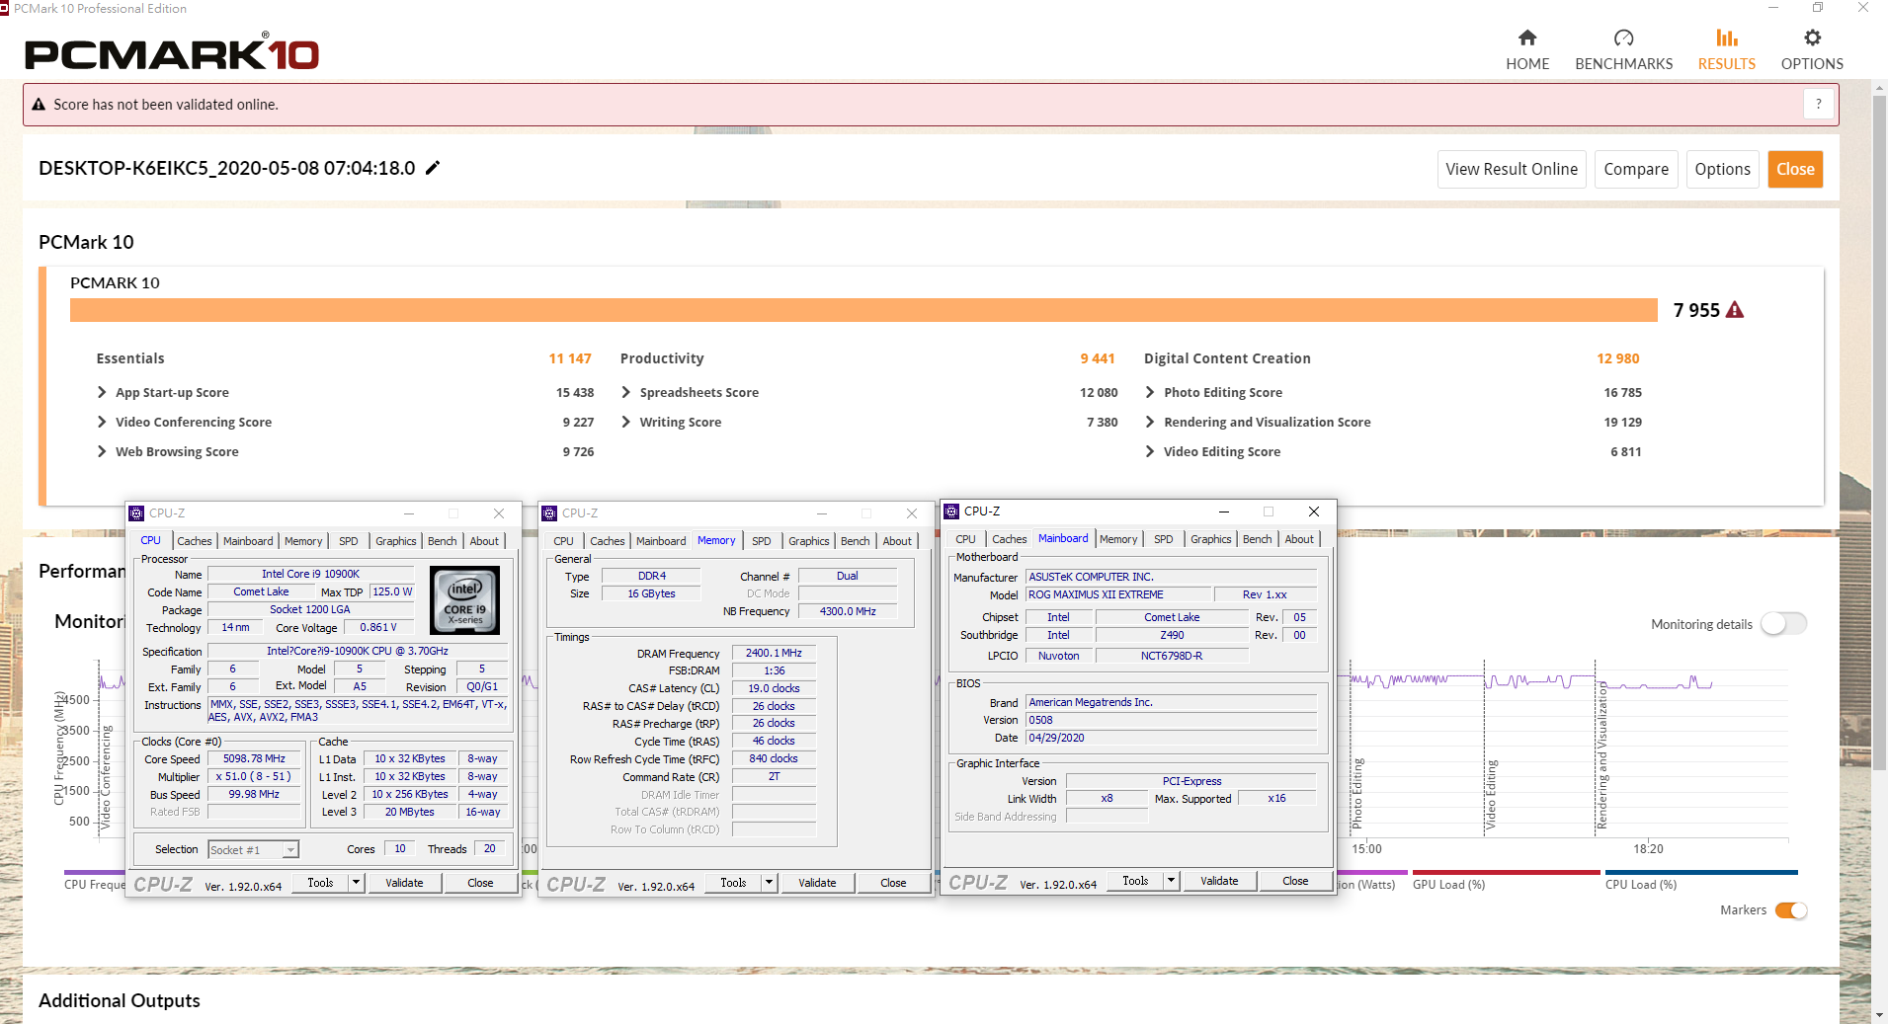The width and height of the screenshot is (1888, 1024).
Task: Click the Intel Core i9 logo in CPU-Z
Action: 464,599
